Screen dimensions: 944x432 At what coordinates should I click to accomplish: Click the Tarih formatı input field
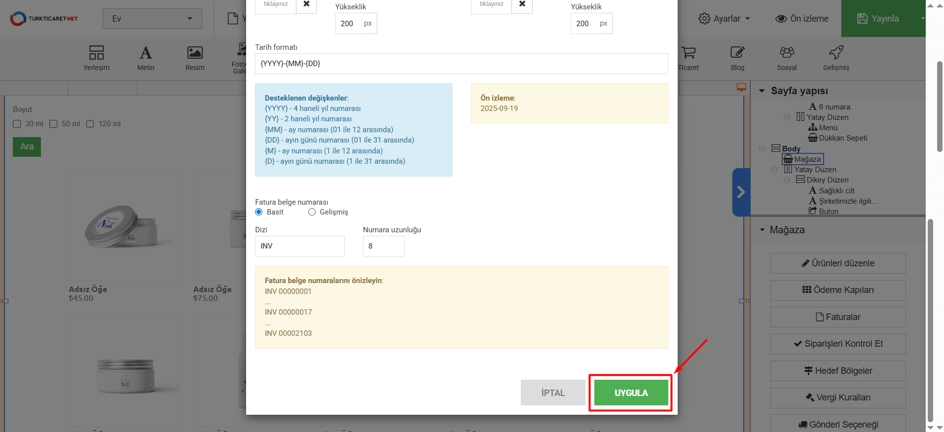461,64
